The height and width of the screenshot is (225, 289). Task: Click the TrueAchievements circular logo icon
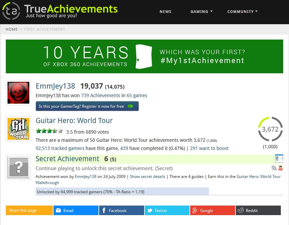click(x=11, y=11)
